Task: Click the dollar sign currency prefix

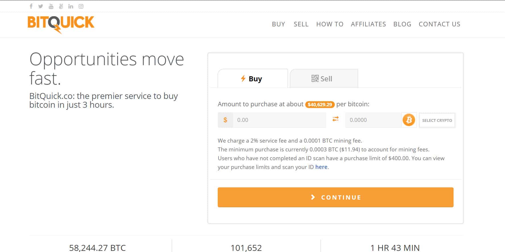Action: tap(225, 120)
